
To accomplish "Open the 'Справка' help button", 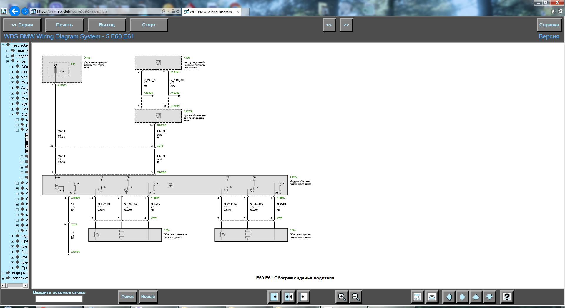I will coord(549,25).
